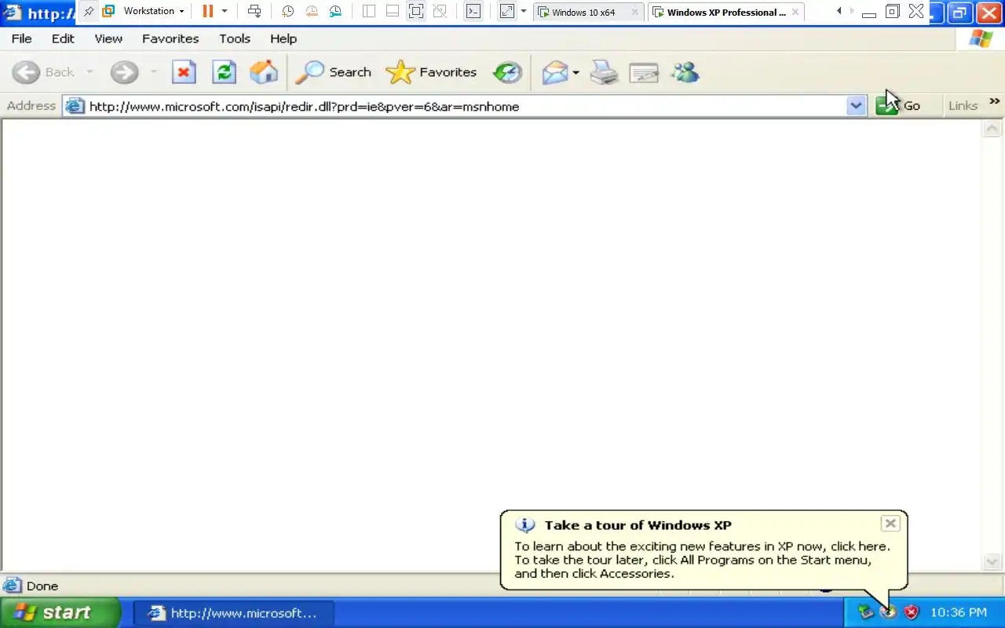Click the 10:36 PM taskbar clock
The height and width of the screenshot is (628, 1005).
(x=958, y=612)
